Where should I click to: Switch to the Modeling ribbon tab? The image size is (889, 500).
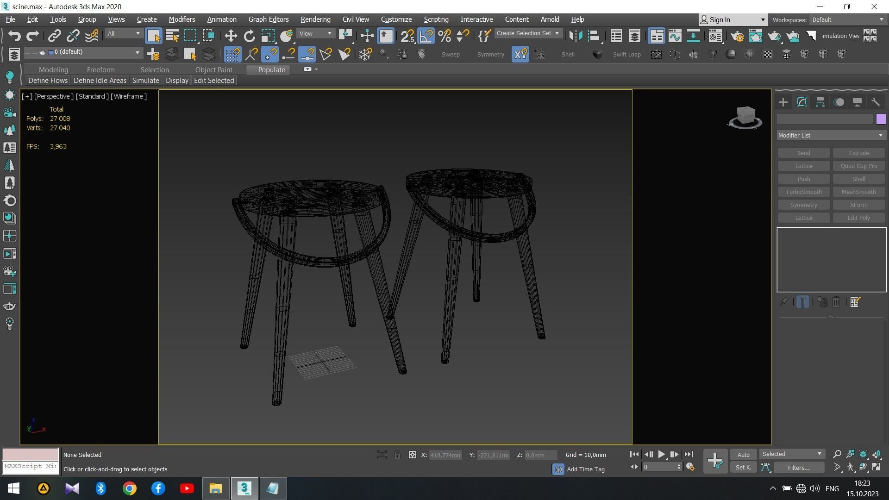(x=54, y=69)
